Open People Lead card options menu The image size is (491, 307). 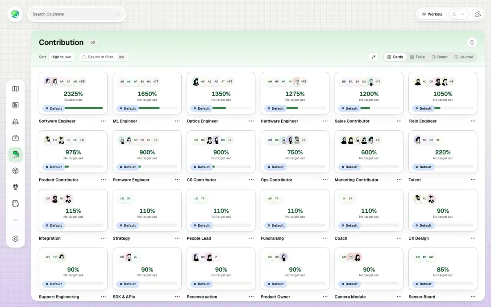(x=251, y=238)
